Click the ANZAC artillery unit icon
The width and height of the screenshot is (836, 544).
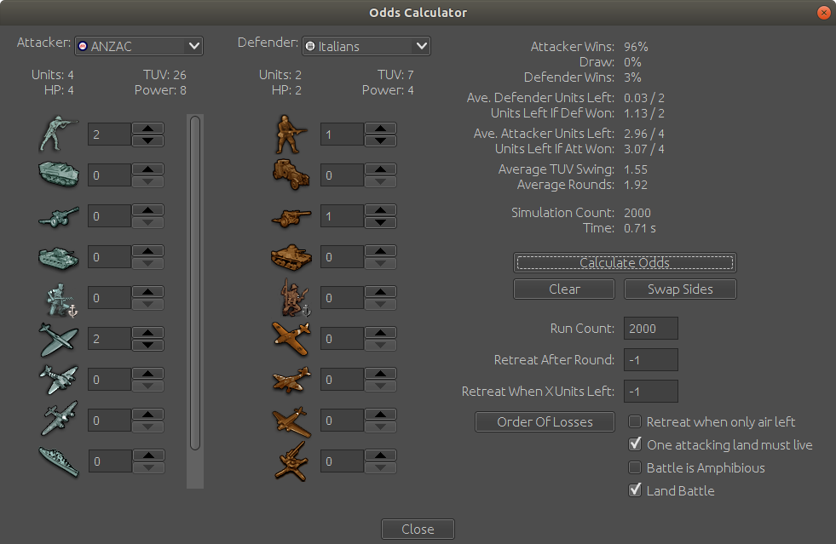coord(58,216)
